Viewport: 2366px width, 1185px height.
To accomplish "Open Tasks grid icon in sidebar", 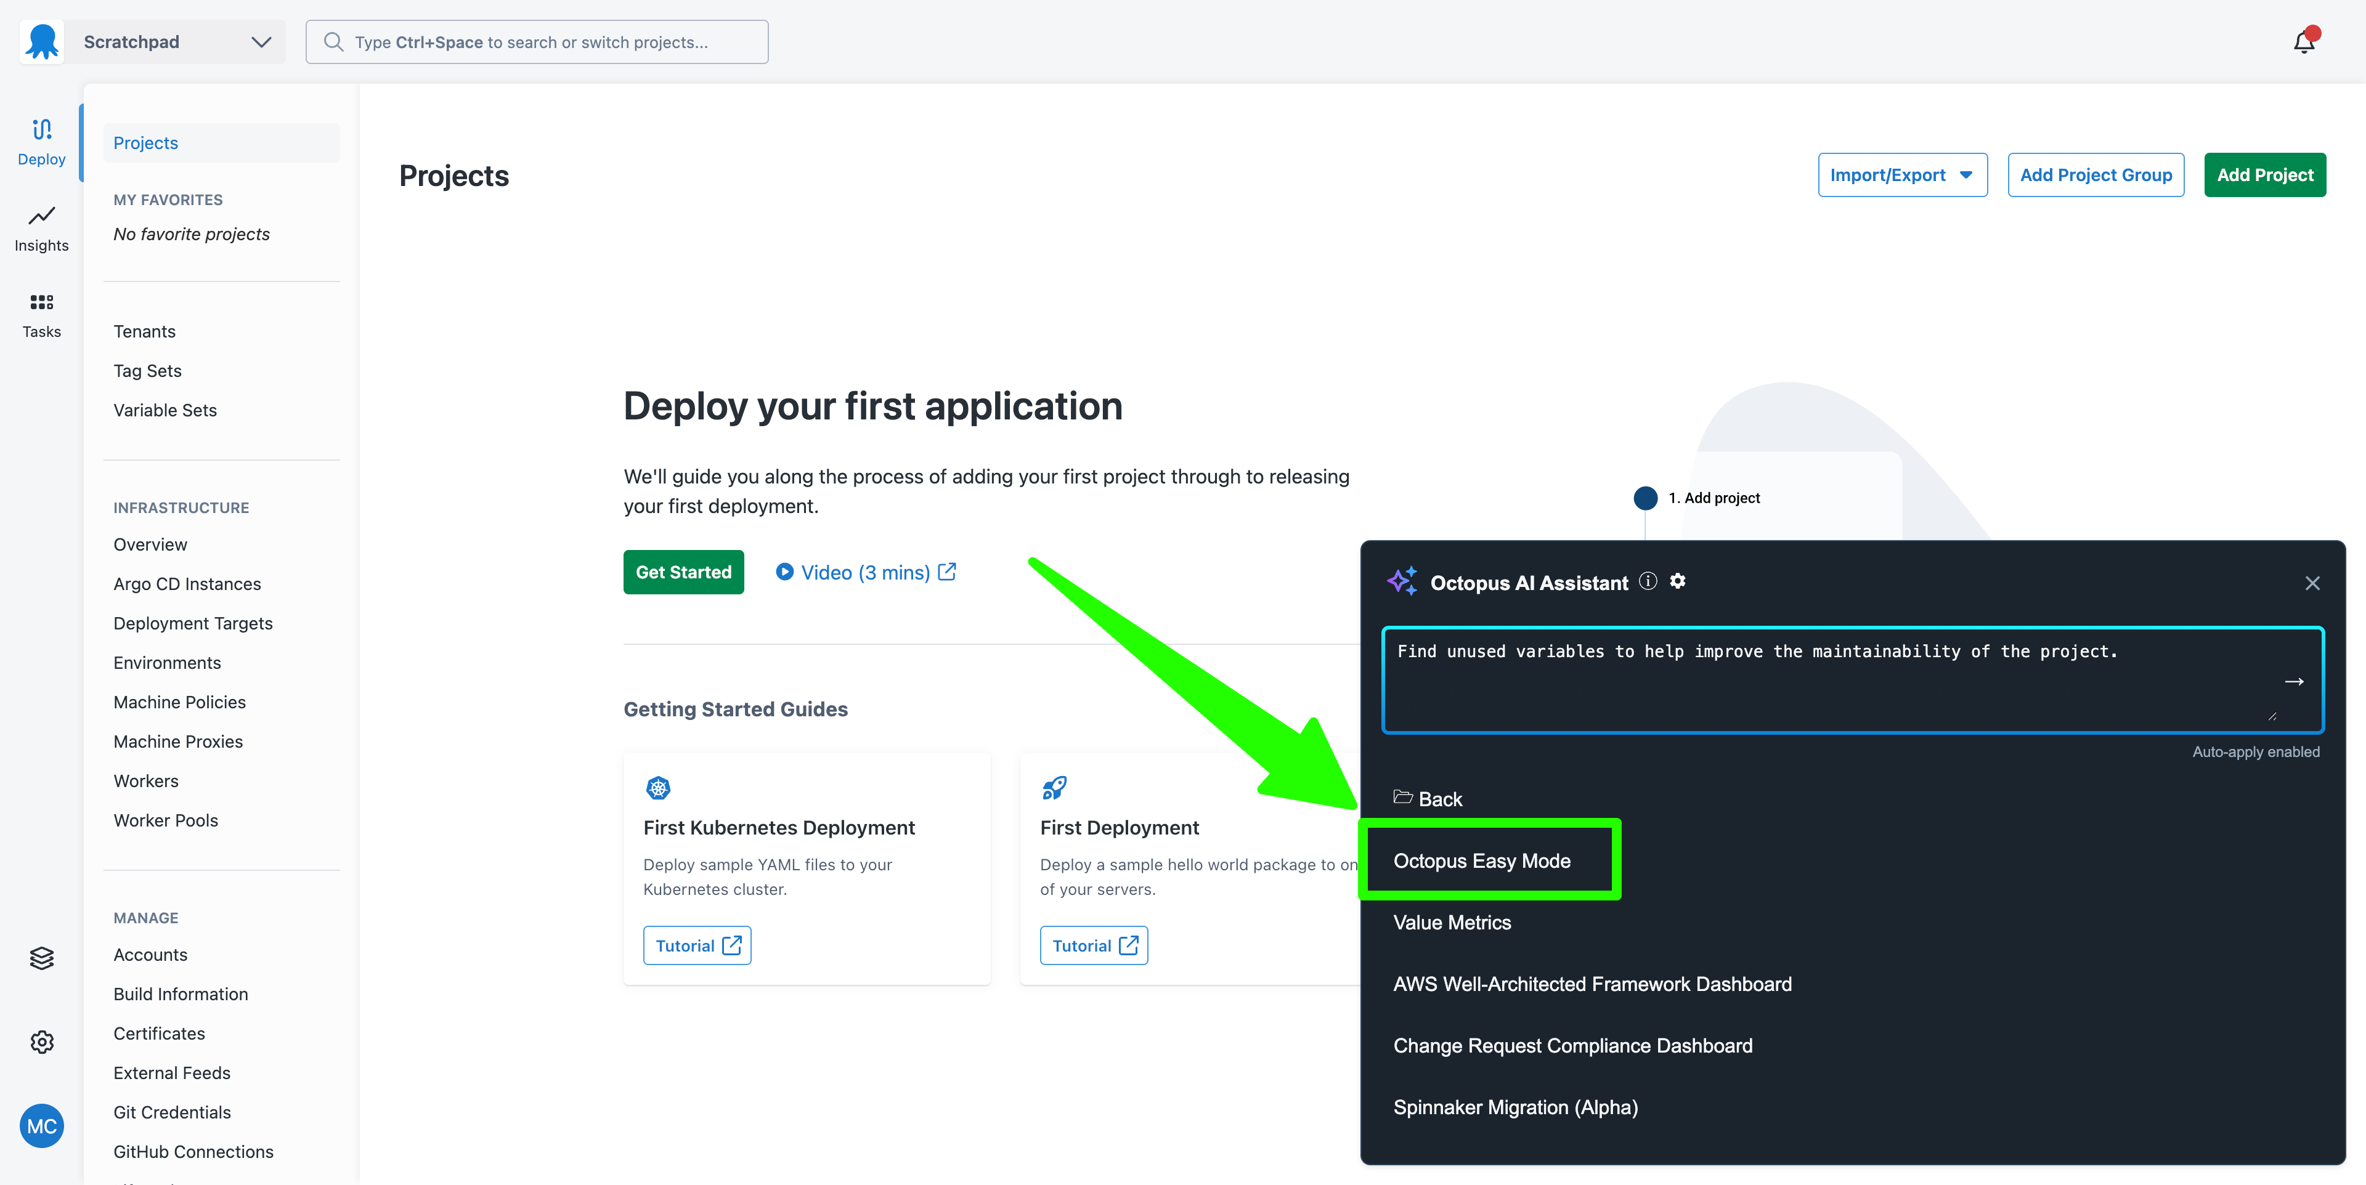I will [41, 302].
